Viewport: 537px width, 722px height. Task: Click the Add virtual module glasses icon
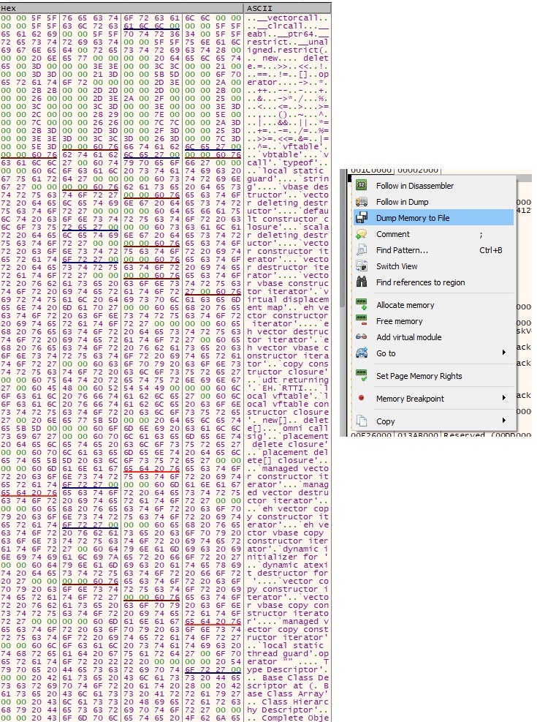(361, 337)
